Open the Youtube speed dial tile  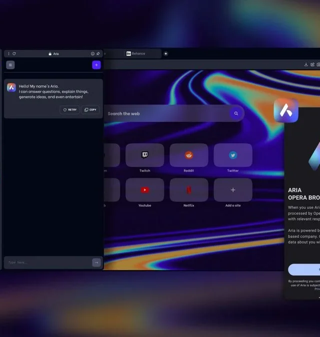pyautogui.click(x=145, y=190)
